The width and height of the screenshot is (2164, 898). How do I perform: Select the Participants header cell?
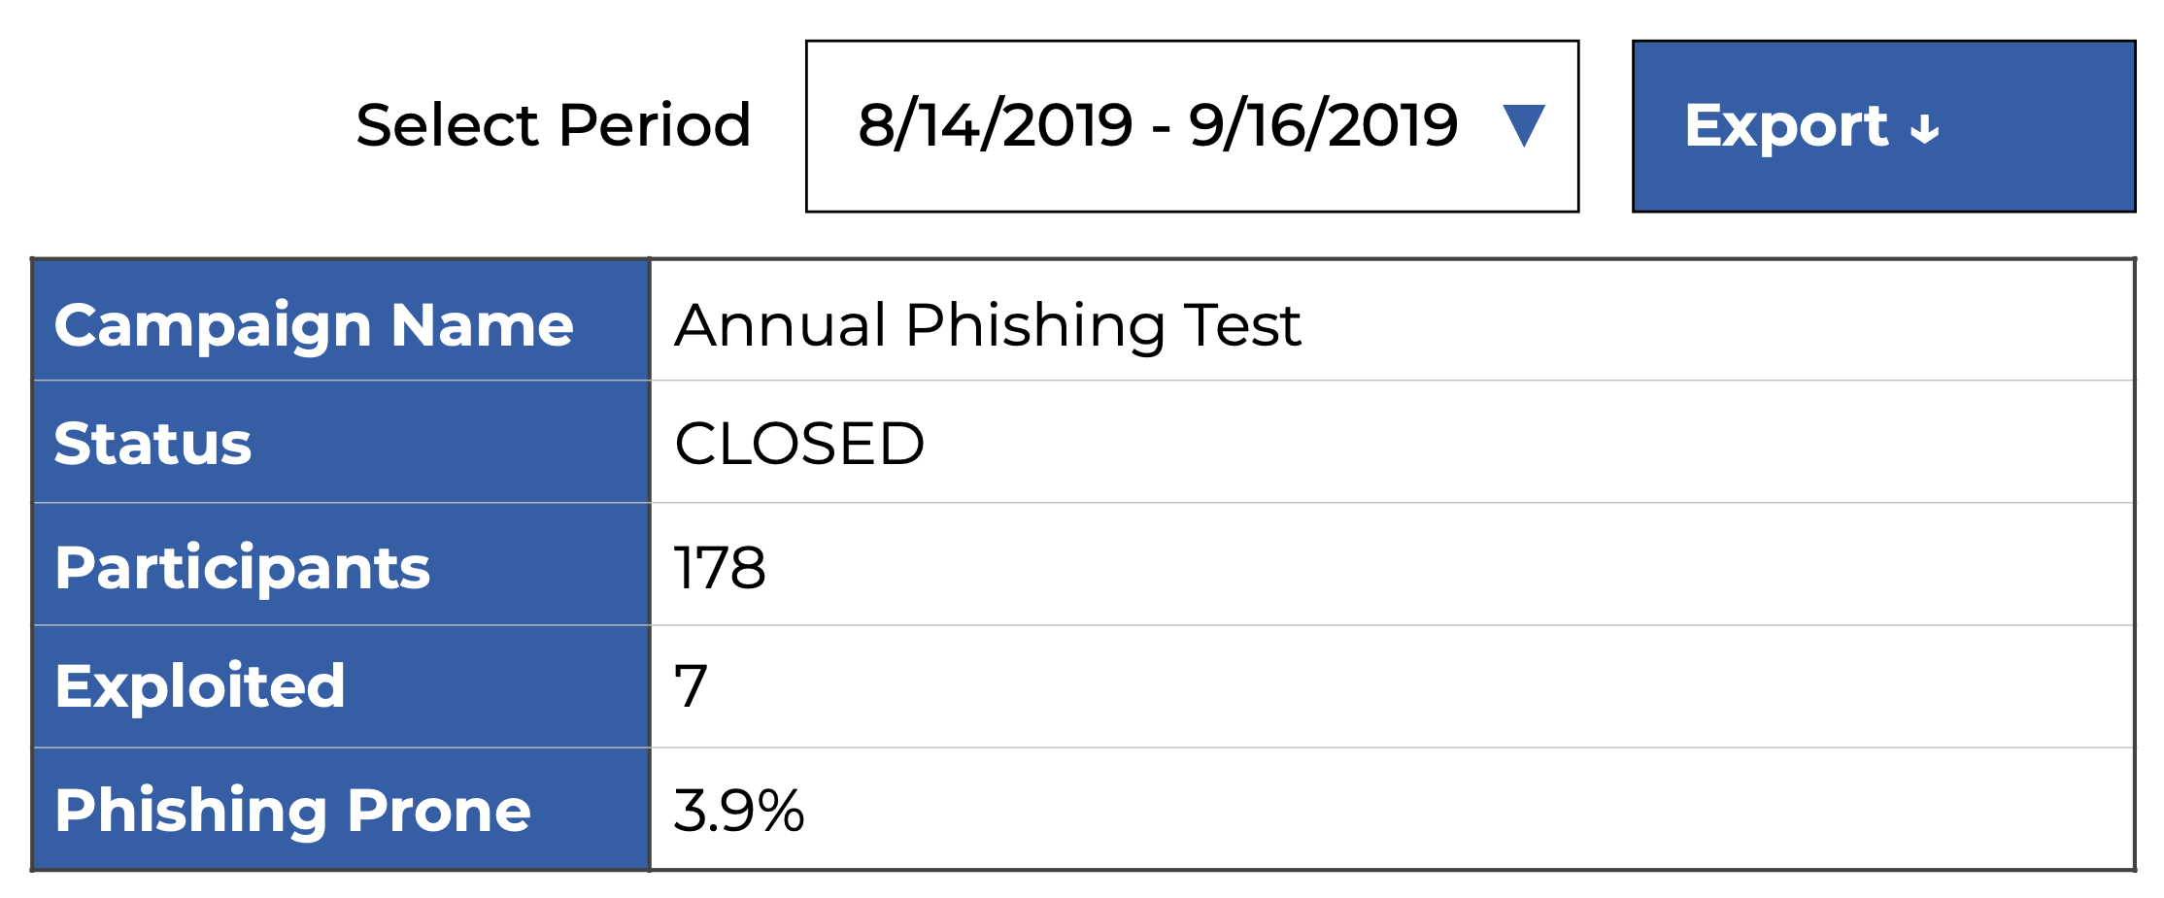point(342,567)
